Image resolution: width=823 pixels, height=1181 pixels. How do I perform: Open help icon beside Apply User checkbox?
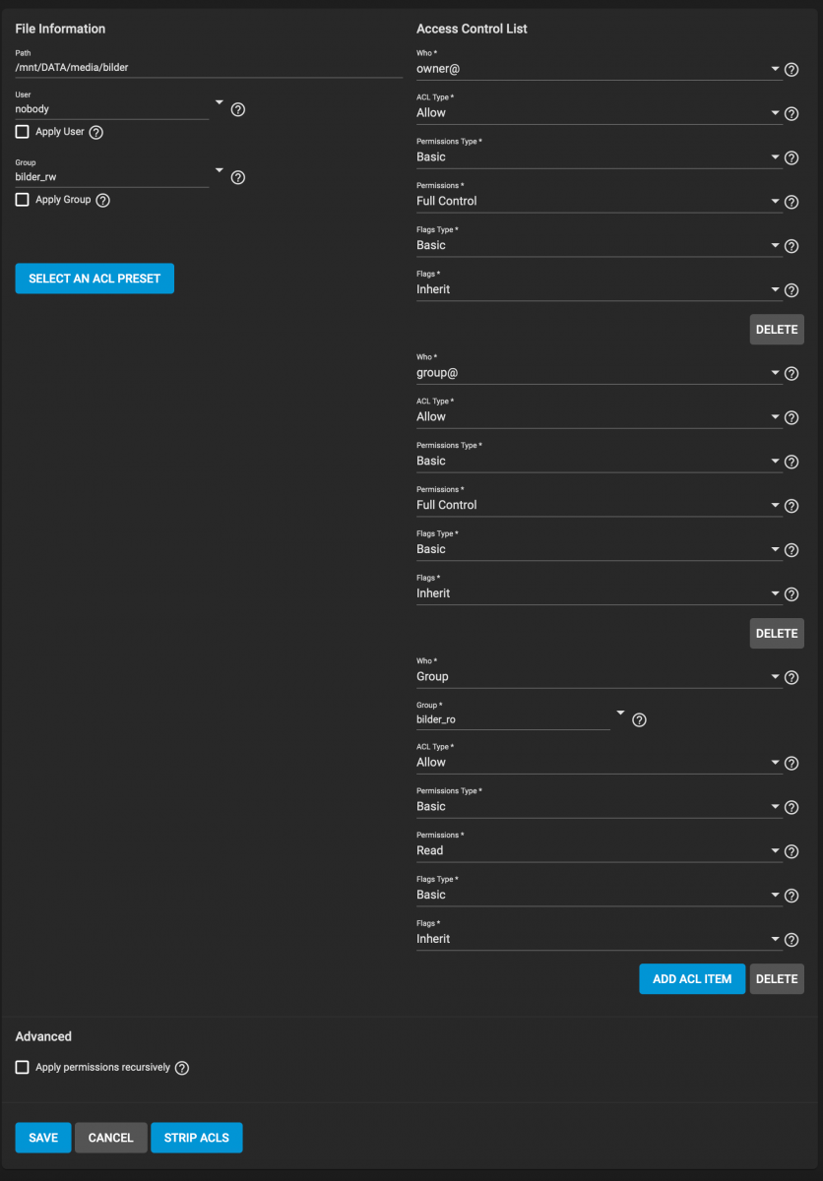[96, 132]
